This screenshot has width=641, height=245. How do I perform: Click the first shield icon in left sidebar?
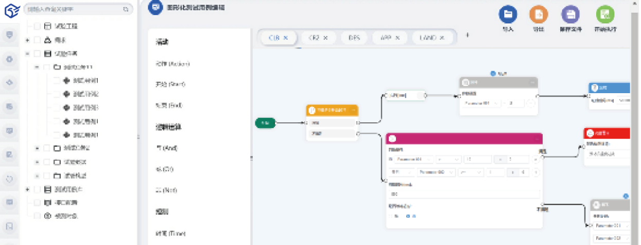[9, 35]
